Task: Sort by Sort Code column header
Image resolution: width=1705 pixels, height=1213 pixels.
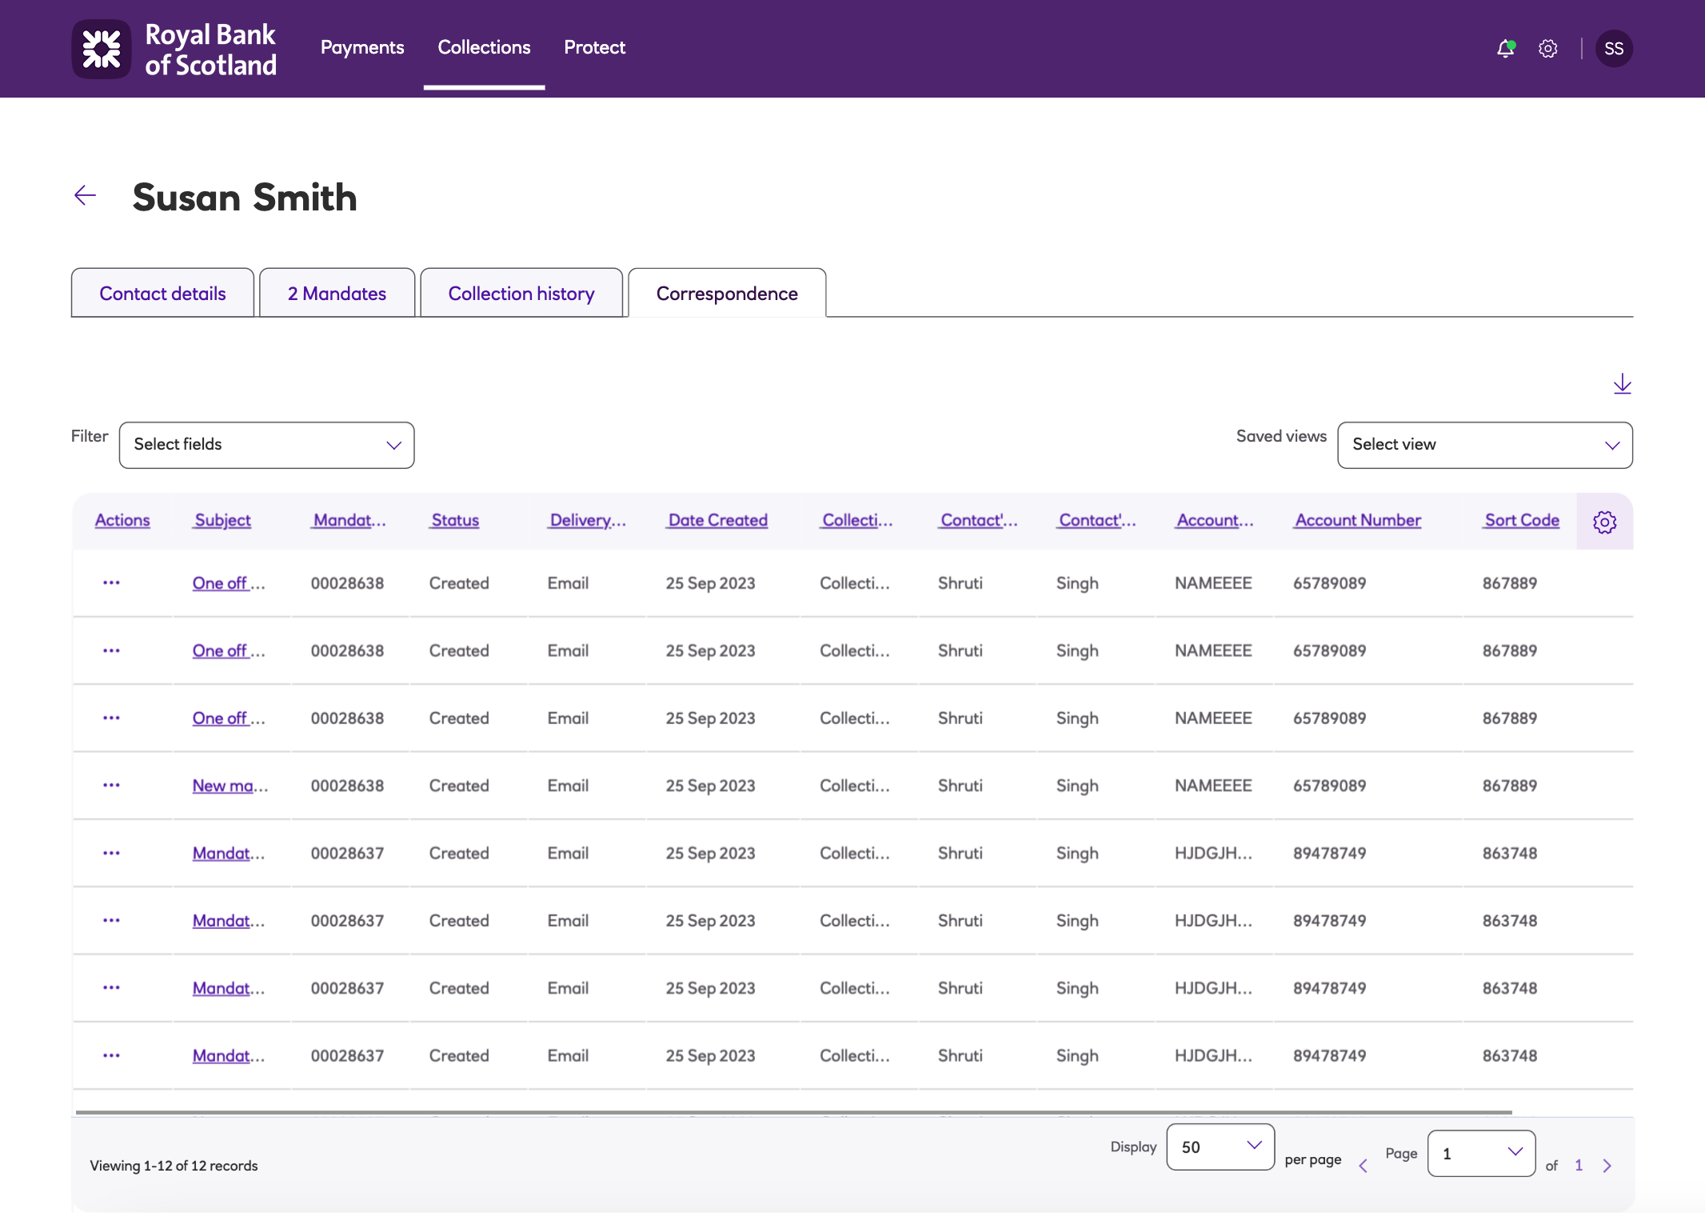Action: tap(1521, 520)
